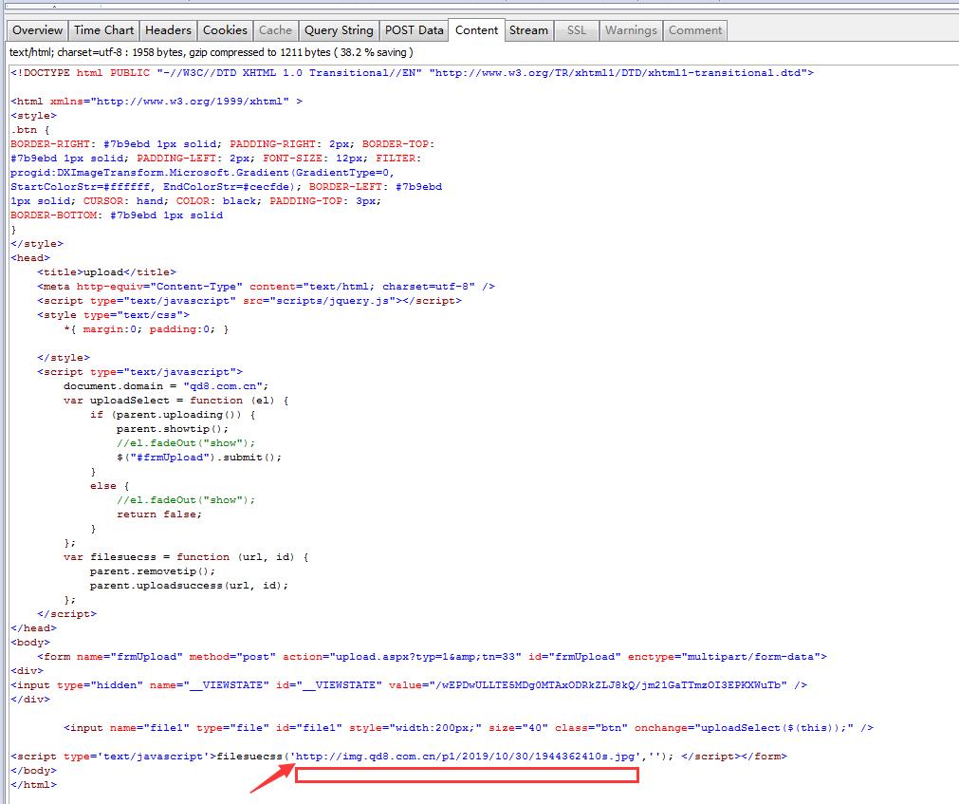Click the img.qd8.com.cn jpg URL
This screenshot has width=959, height=804.
click(467, 757)
